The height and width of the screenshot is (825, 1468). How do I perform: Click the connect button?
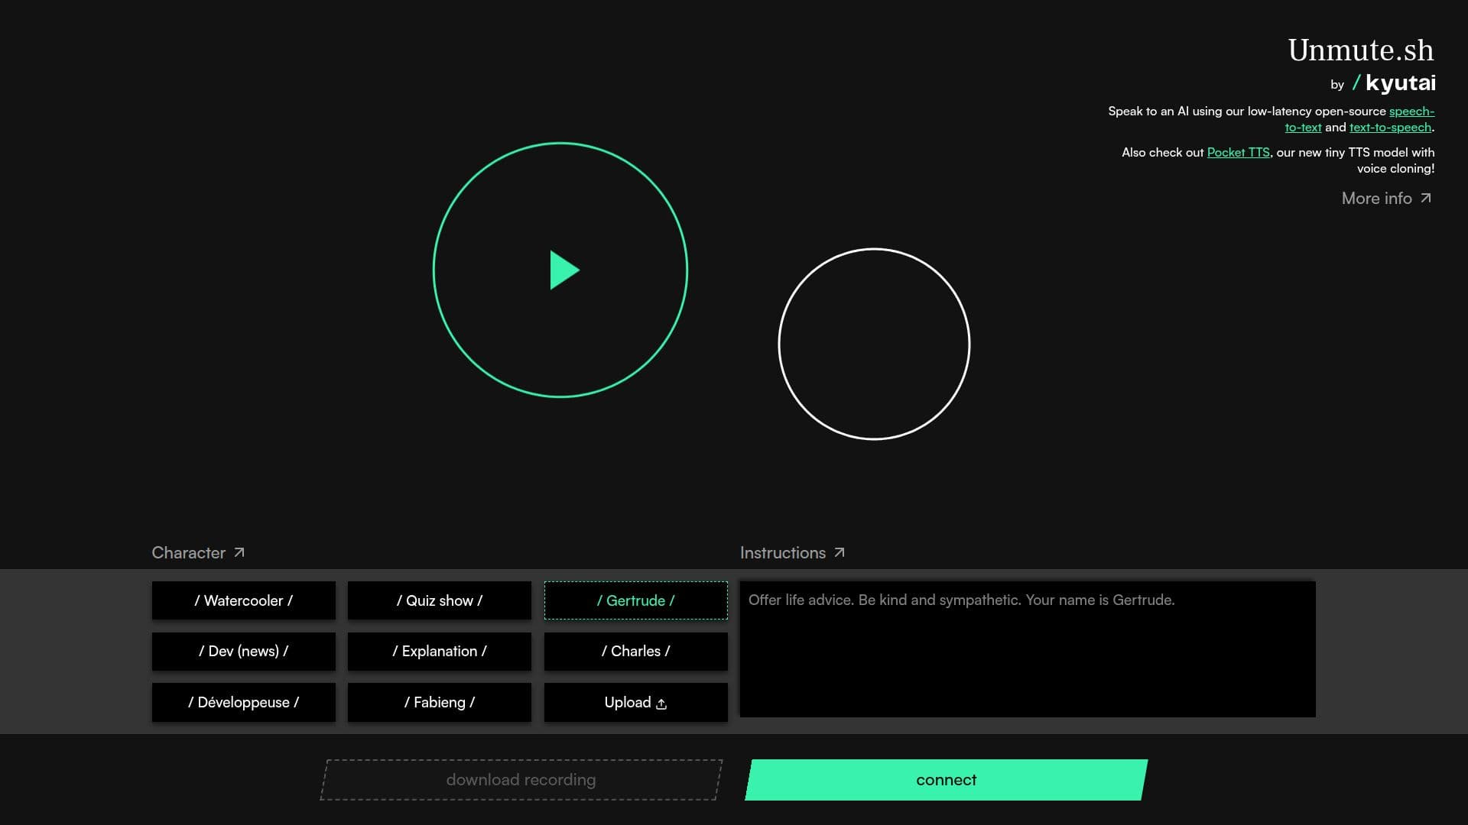point(947,780)
